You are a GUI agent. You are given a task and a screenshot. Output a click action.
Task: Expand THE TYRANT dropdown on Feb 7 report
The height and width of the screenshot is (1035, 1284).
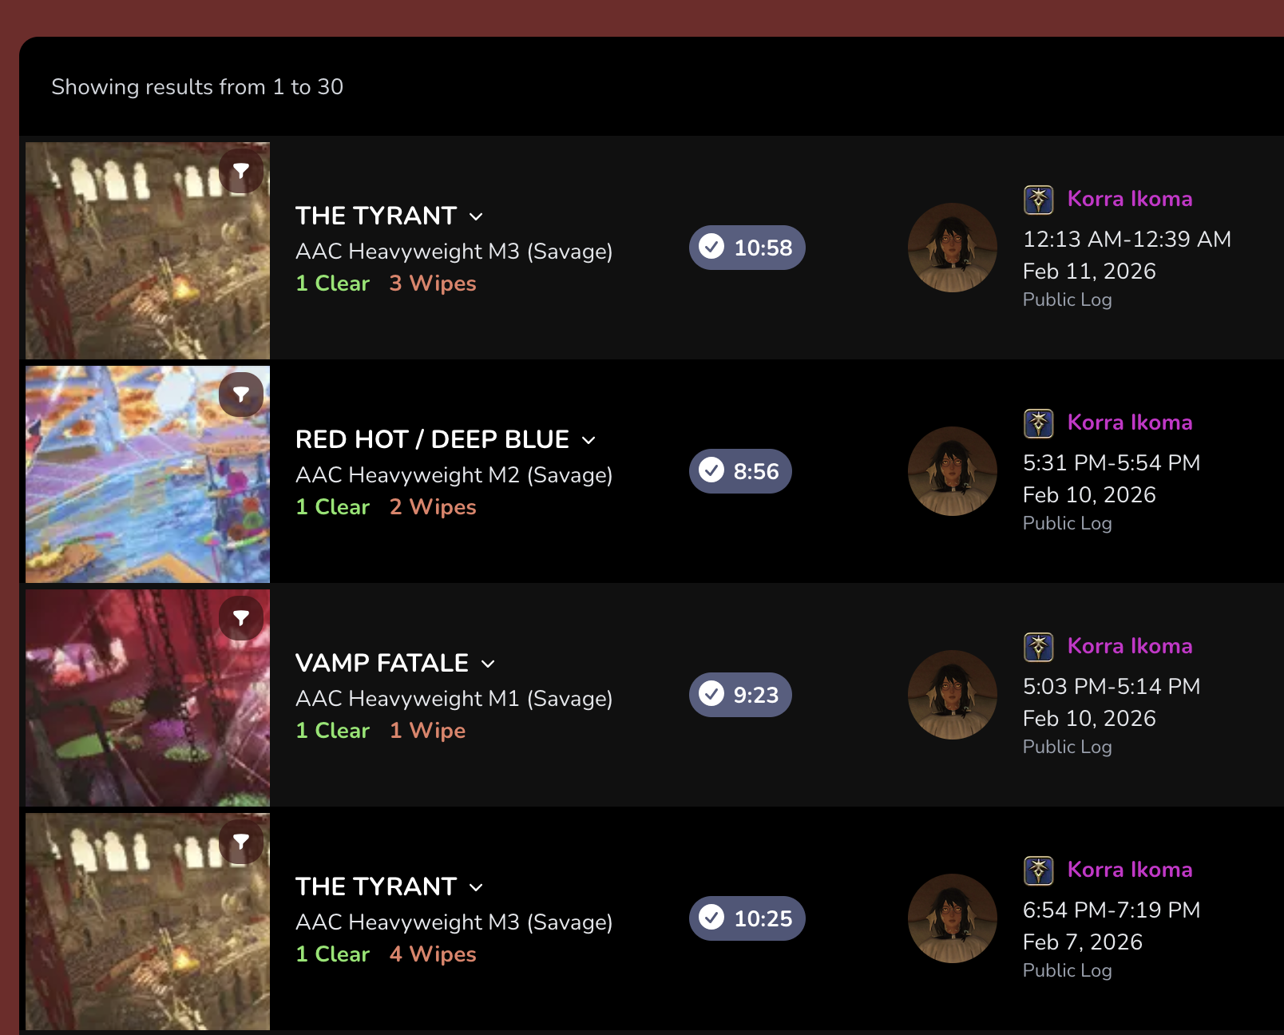[476, 888]
